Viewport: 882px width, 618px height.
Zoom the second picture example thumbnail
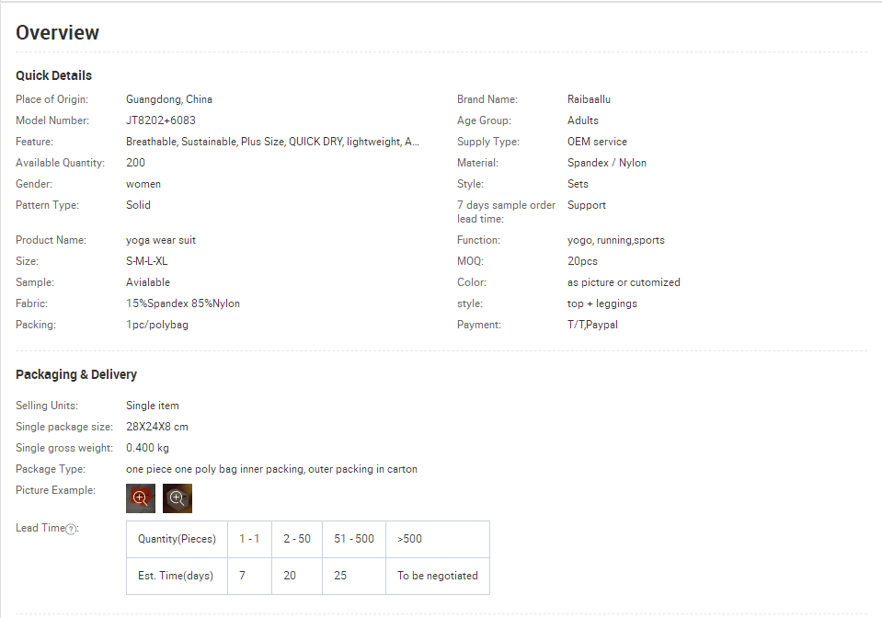tap(178, 498)
